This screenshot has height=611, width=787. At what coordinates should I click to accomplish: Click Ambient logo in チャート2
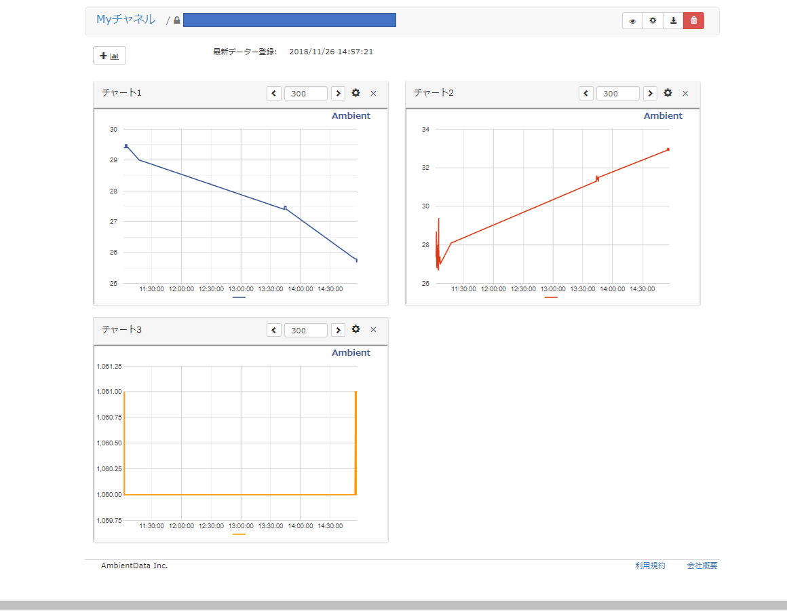pos(663,115)
